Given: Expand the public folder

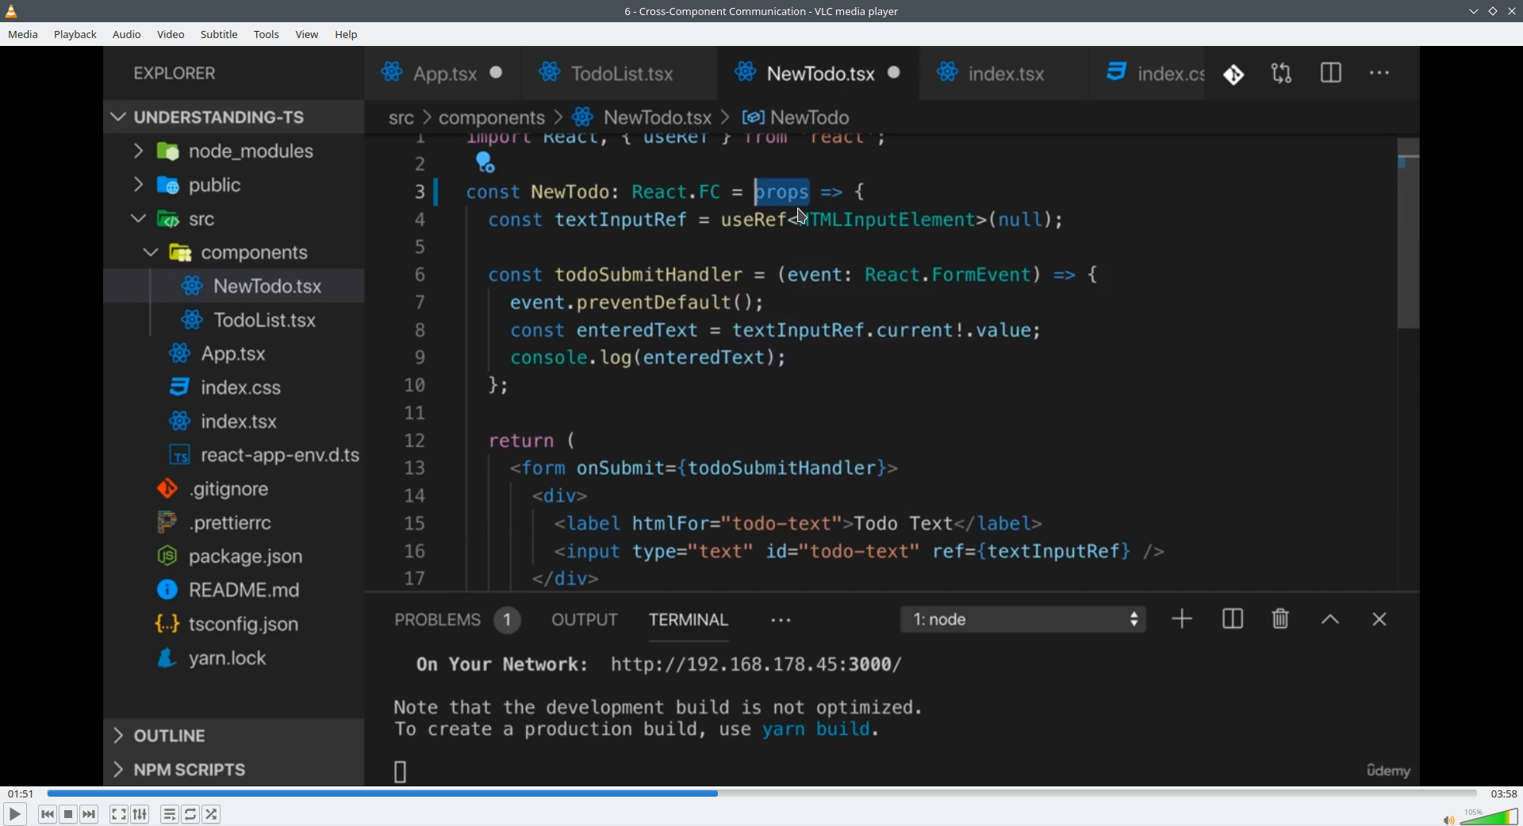Looking at the screenshot, I should coord(233,185).
